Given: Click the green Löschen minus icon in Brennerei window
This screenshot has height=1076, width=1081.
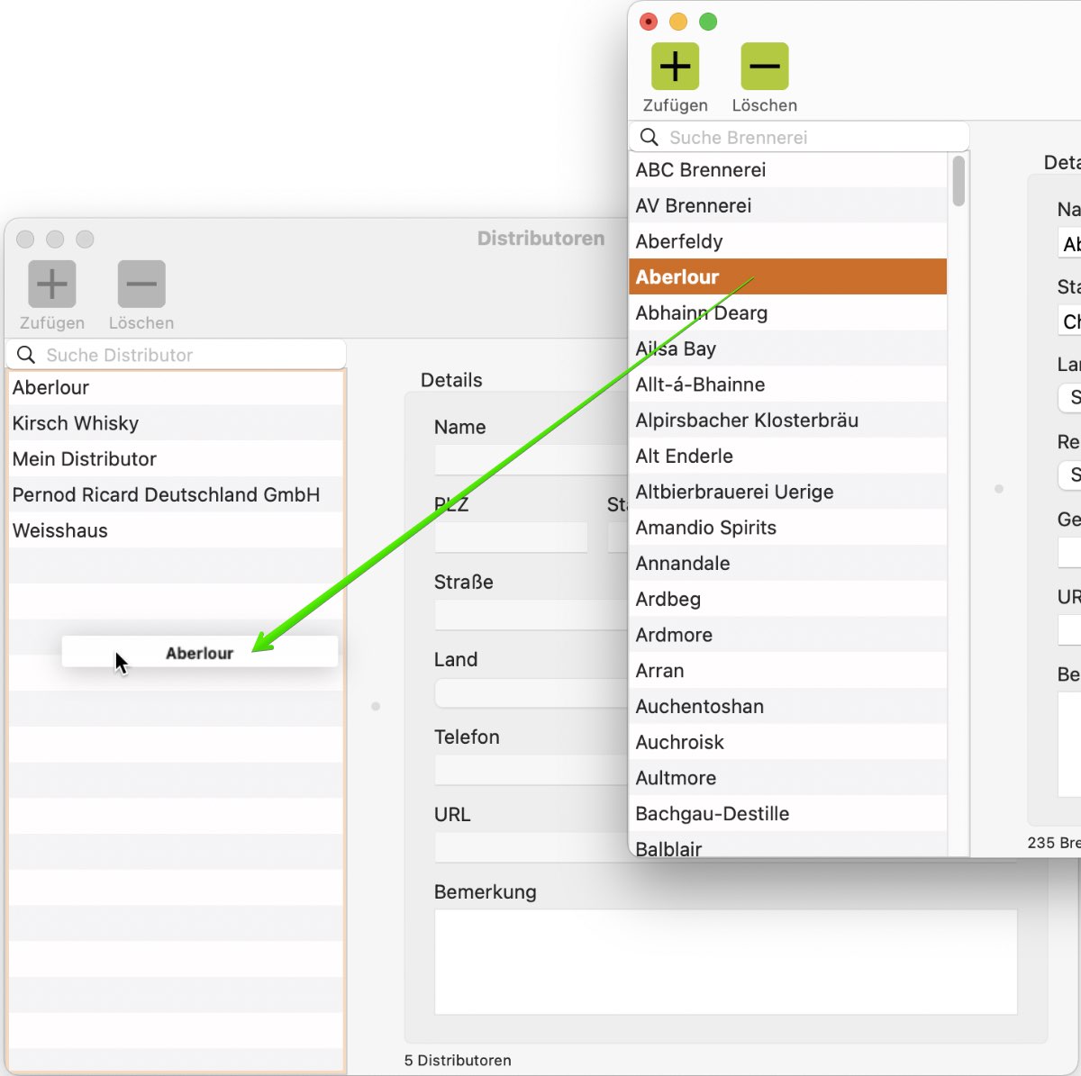Looking at the screenshot, I should [x=764, y=67].
